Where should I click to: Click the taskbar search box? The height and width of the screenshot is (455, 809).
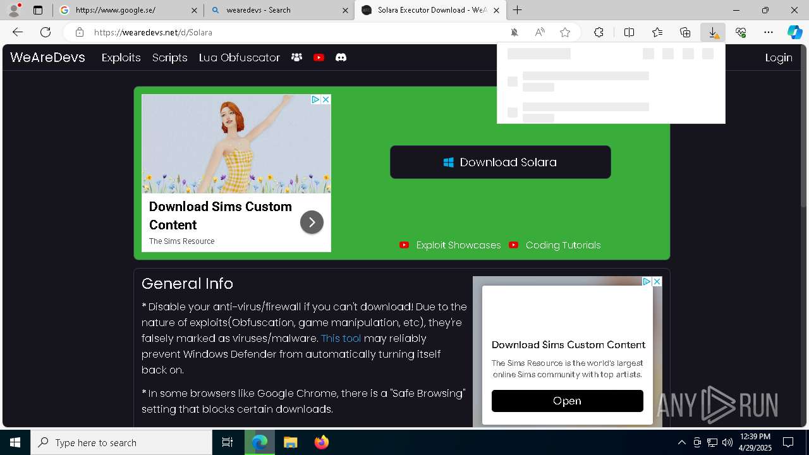click(x=121, y=442)
